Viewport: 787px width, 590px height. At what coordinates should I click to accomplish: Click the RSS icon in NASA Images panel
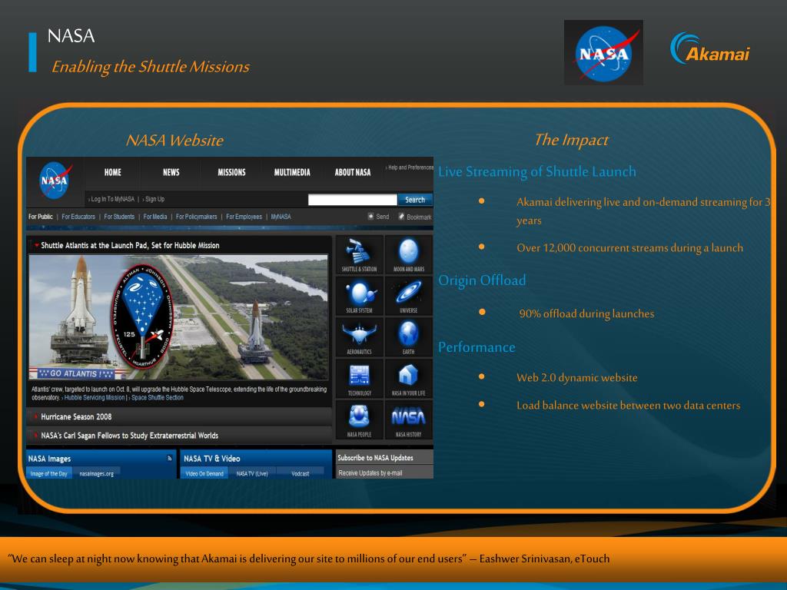(x=170, y=458)
